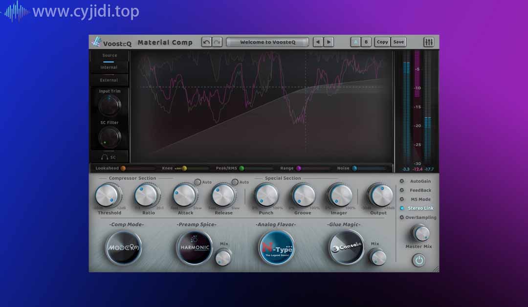The width and height of the screenshot is (528, 307).
Task: Adjust the Noise slider
Action: [x=369, y=168]
